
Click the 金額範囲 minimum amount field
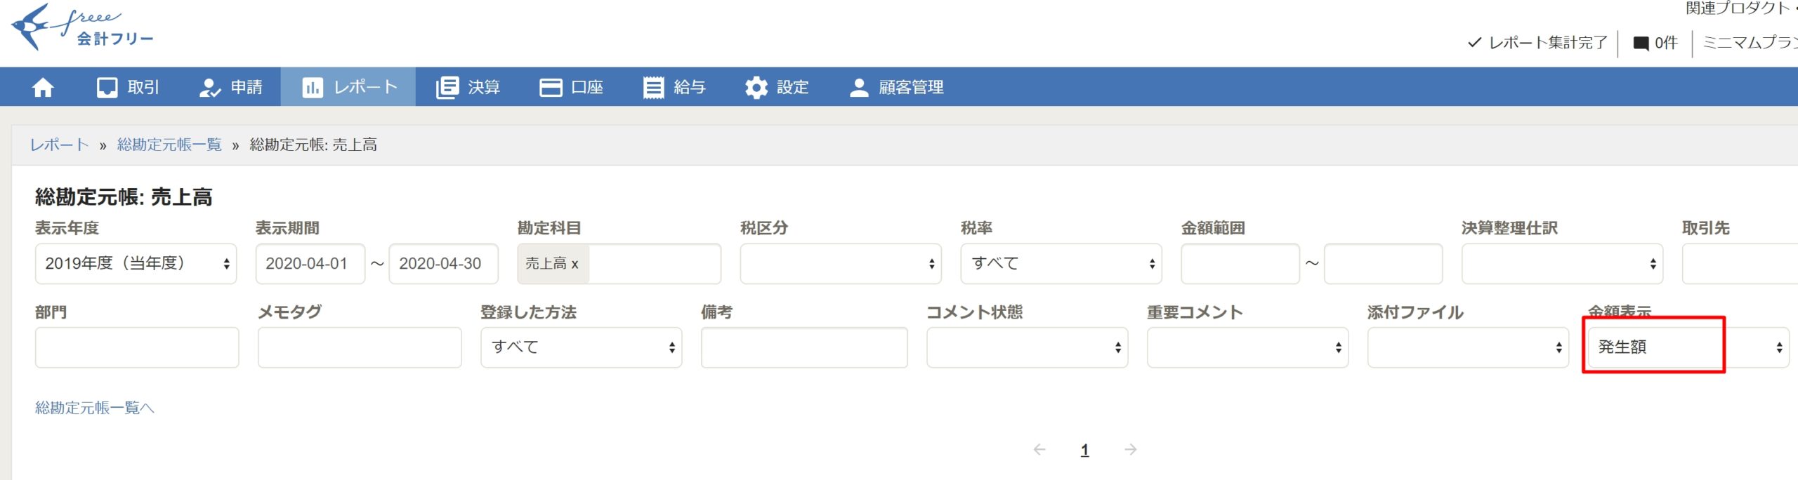point(1240,264)
